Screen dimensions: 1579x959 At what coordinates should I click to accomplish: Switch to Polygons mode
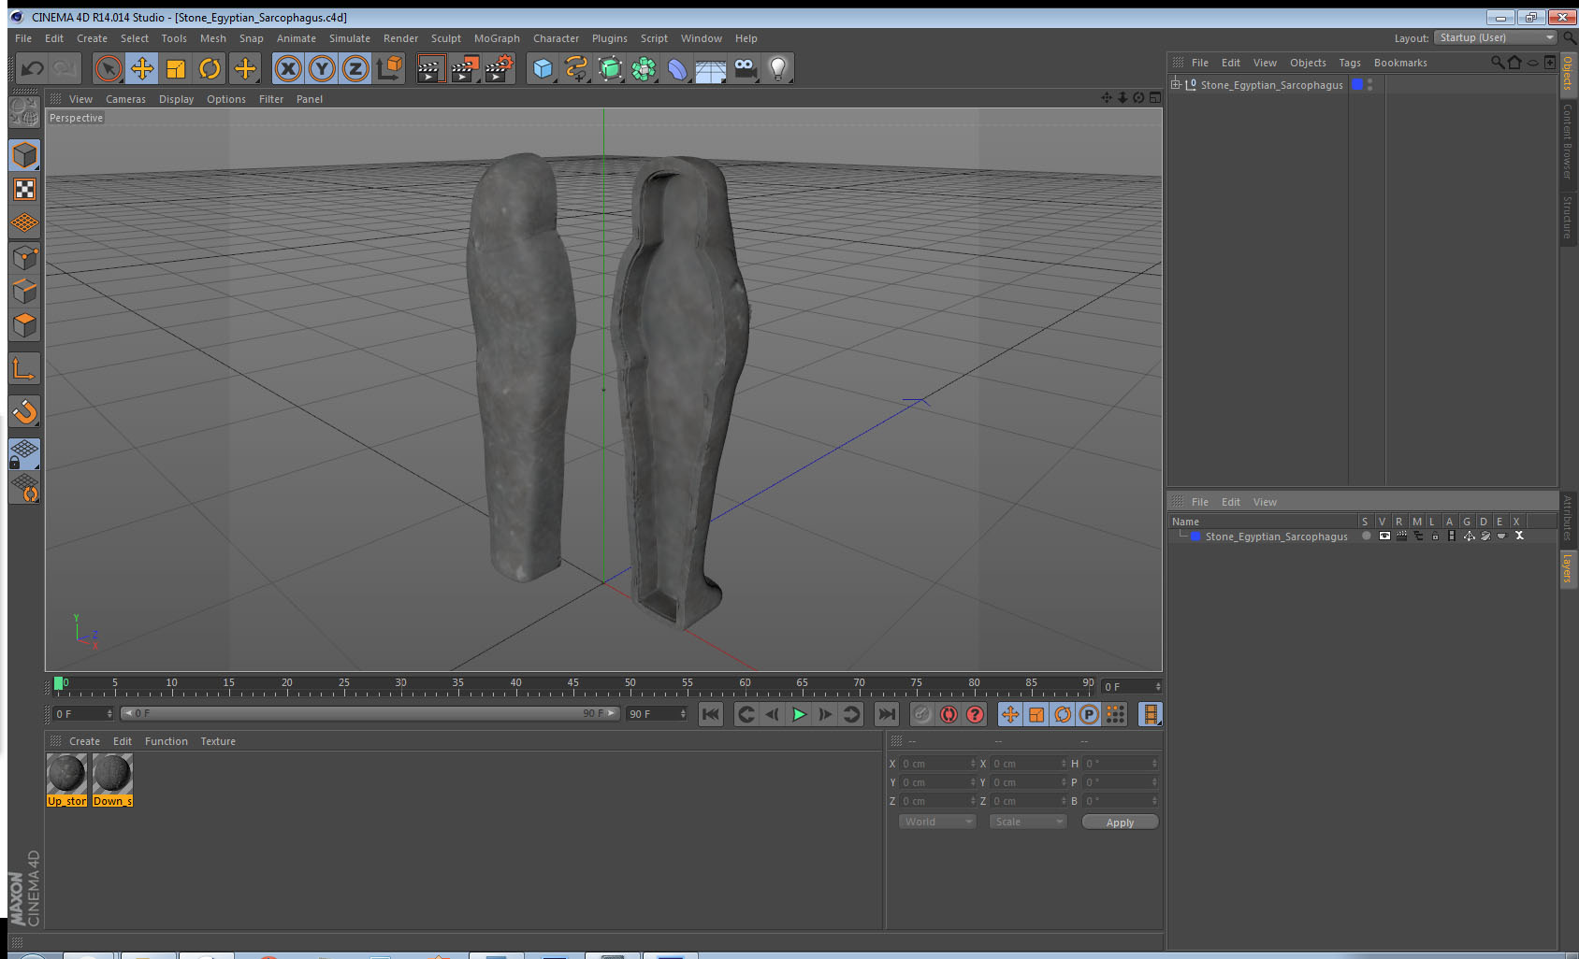tap(24, 325)
